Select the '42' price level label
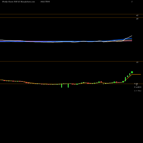143x143 pixels. (x=137, y=15)
